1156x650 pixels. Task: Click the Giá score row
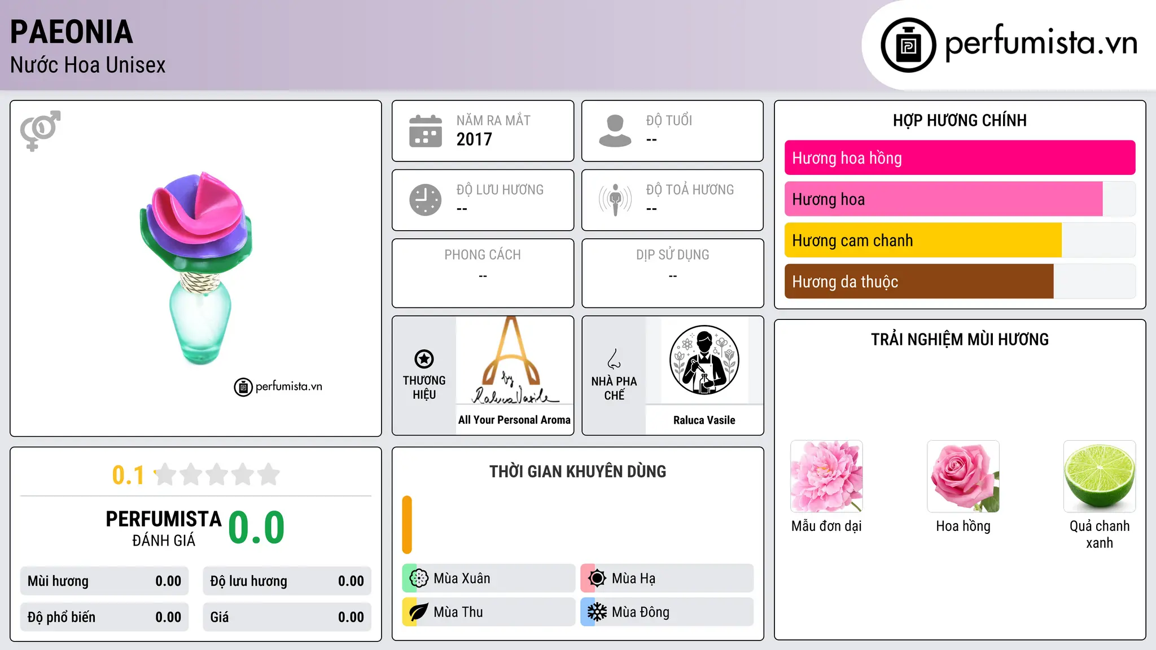287,617
